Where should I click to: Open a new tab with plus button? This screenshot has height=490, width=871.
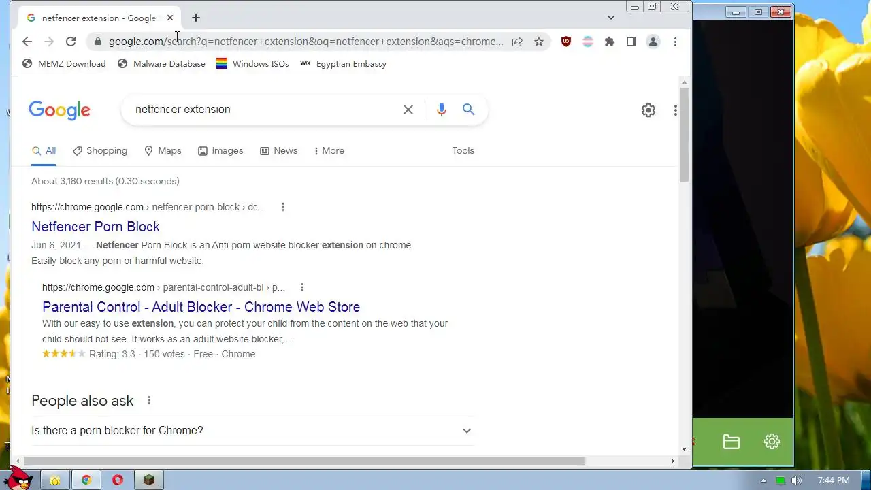pos(196,18)
